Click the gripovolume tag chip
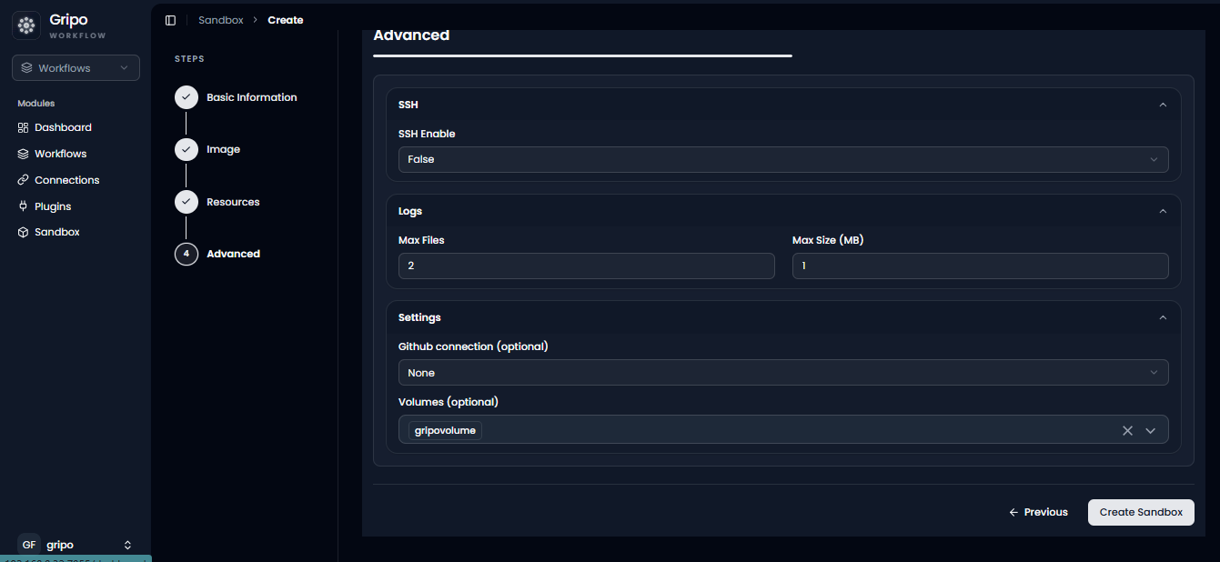 pos(445,430)
